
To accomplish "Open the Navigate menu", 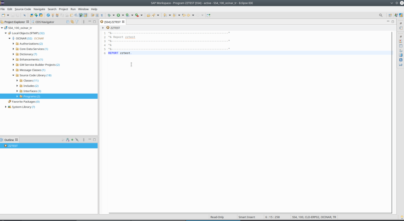I will 39,9.
